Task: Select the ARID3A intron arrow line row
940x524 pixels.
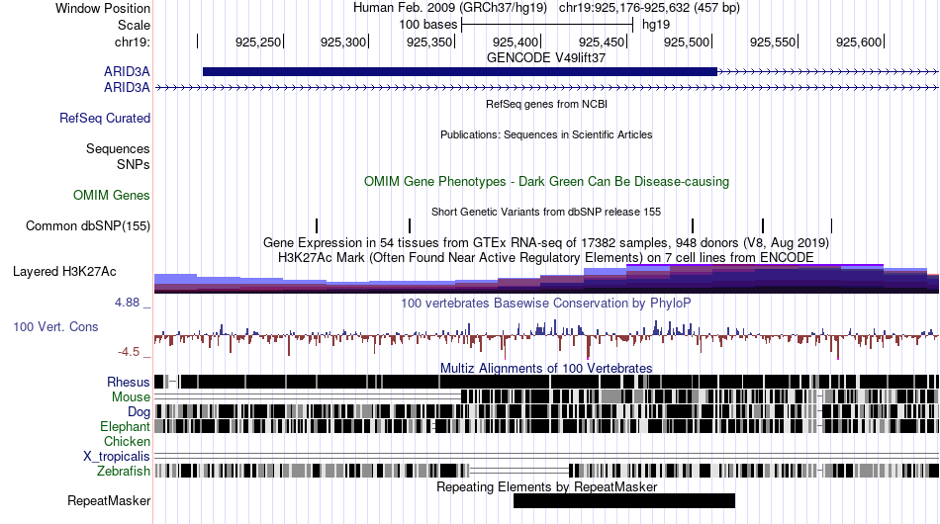Action: [x=547, y=87]
